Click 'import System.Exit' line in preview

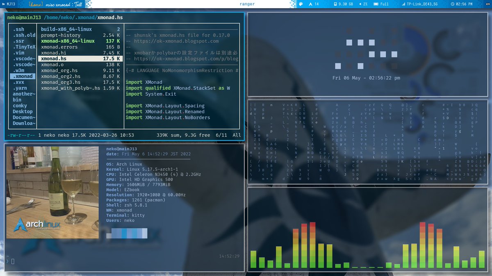click(x=150, y=94)
